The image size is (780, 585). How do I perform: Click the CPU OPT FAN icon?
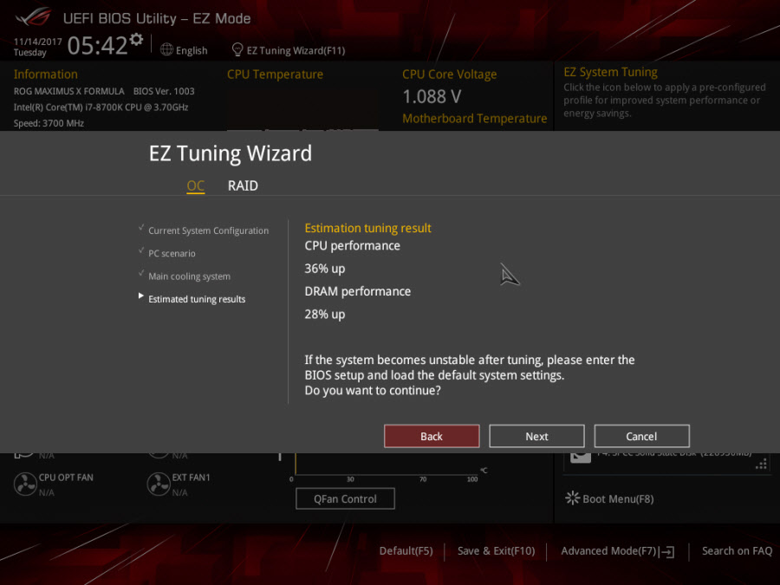(24, 484)
